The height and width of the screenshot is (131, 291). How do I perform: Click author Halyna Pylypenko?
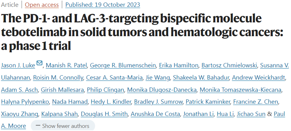(25, 102)
